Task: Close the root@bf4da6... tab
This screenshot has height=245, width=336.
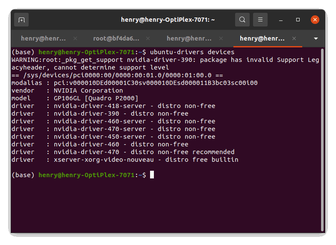Action: click(148, 38)
